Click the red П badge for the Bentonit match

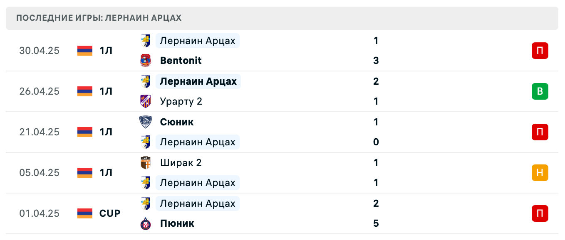coord(540,50)
